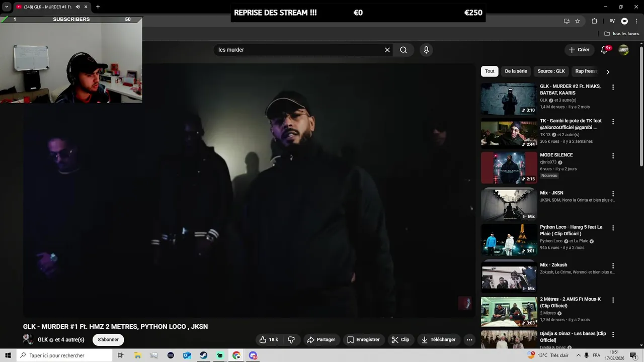Open Chrome extensions puzzle icon

click(594, 21)
